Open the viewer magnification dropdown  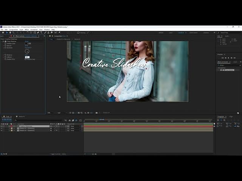[x=50, y=113]
